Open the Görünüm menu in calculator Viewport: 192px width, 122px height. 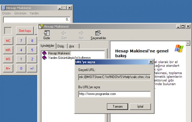20,13
